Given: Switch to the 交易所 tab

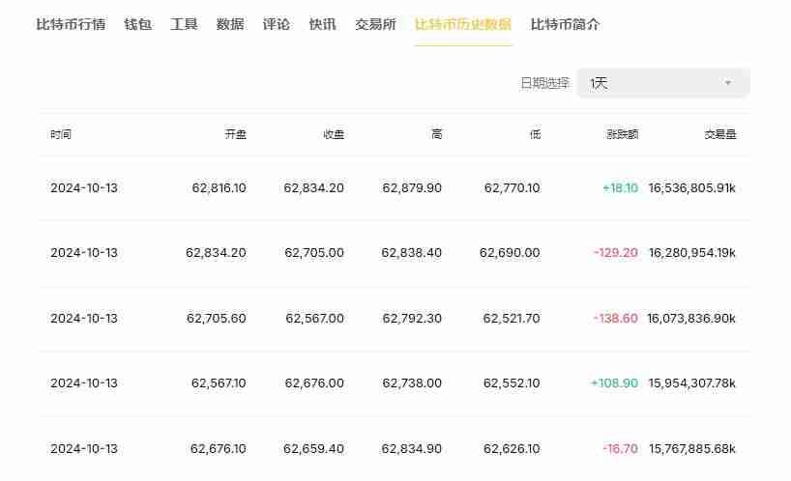Looking at the screenshot, I should (x=375, y=24).
